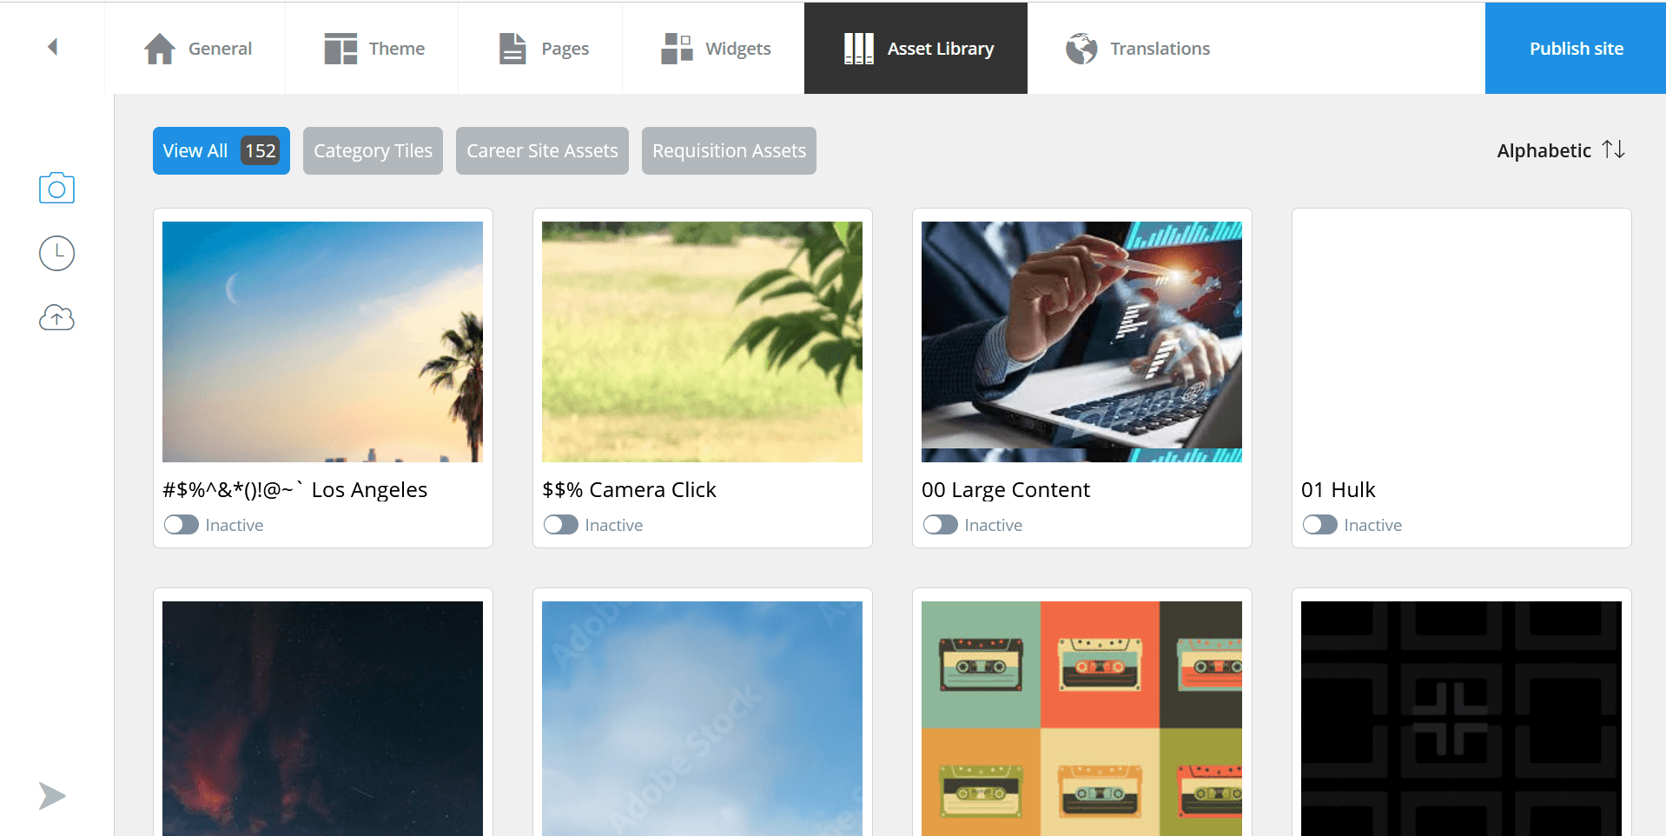1666x836 pixels.
Task: Open the dark night sky thumbnail
Action: tap(322, 719)
